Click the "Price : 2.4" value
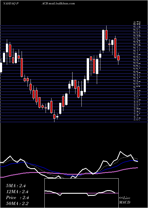The image size is (148, 208). click(17, 198)
